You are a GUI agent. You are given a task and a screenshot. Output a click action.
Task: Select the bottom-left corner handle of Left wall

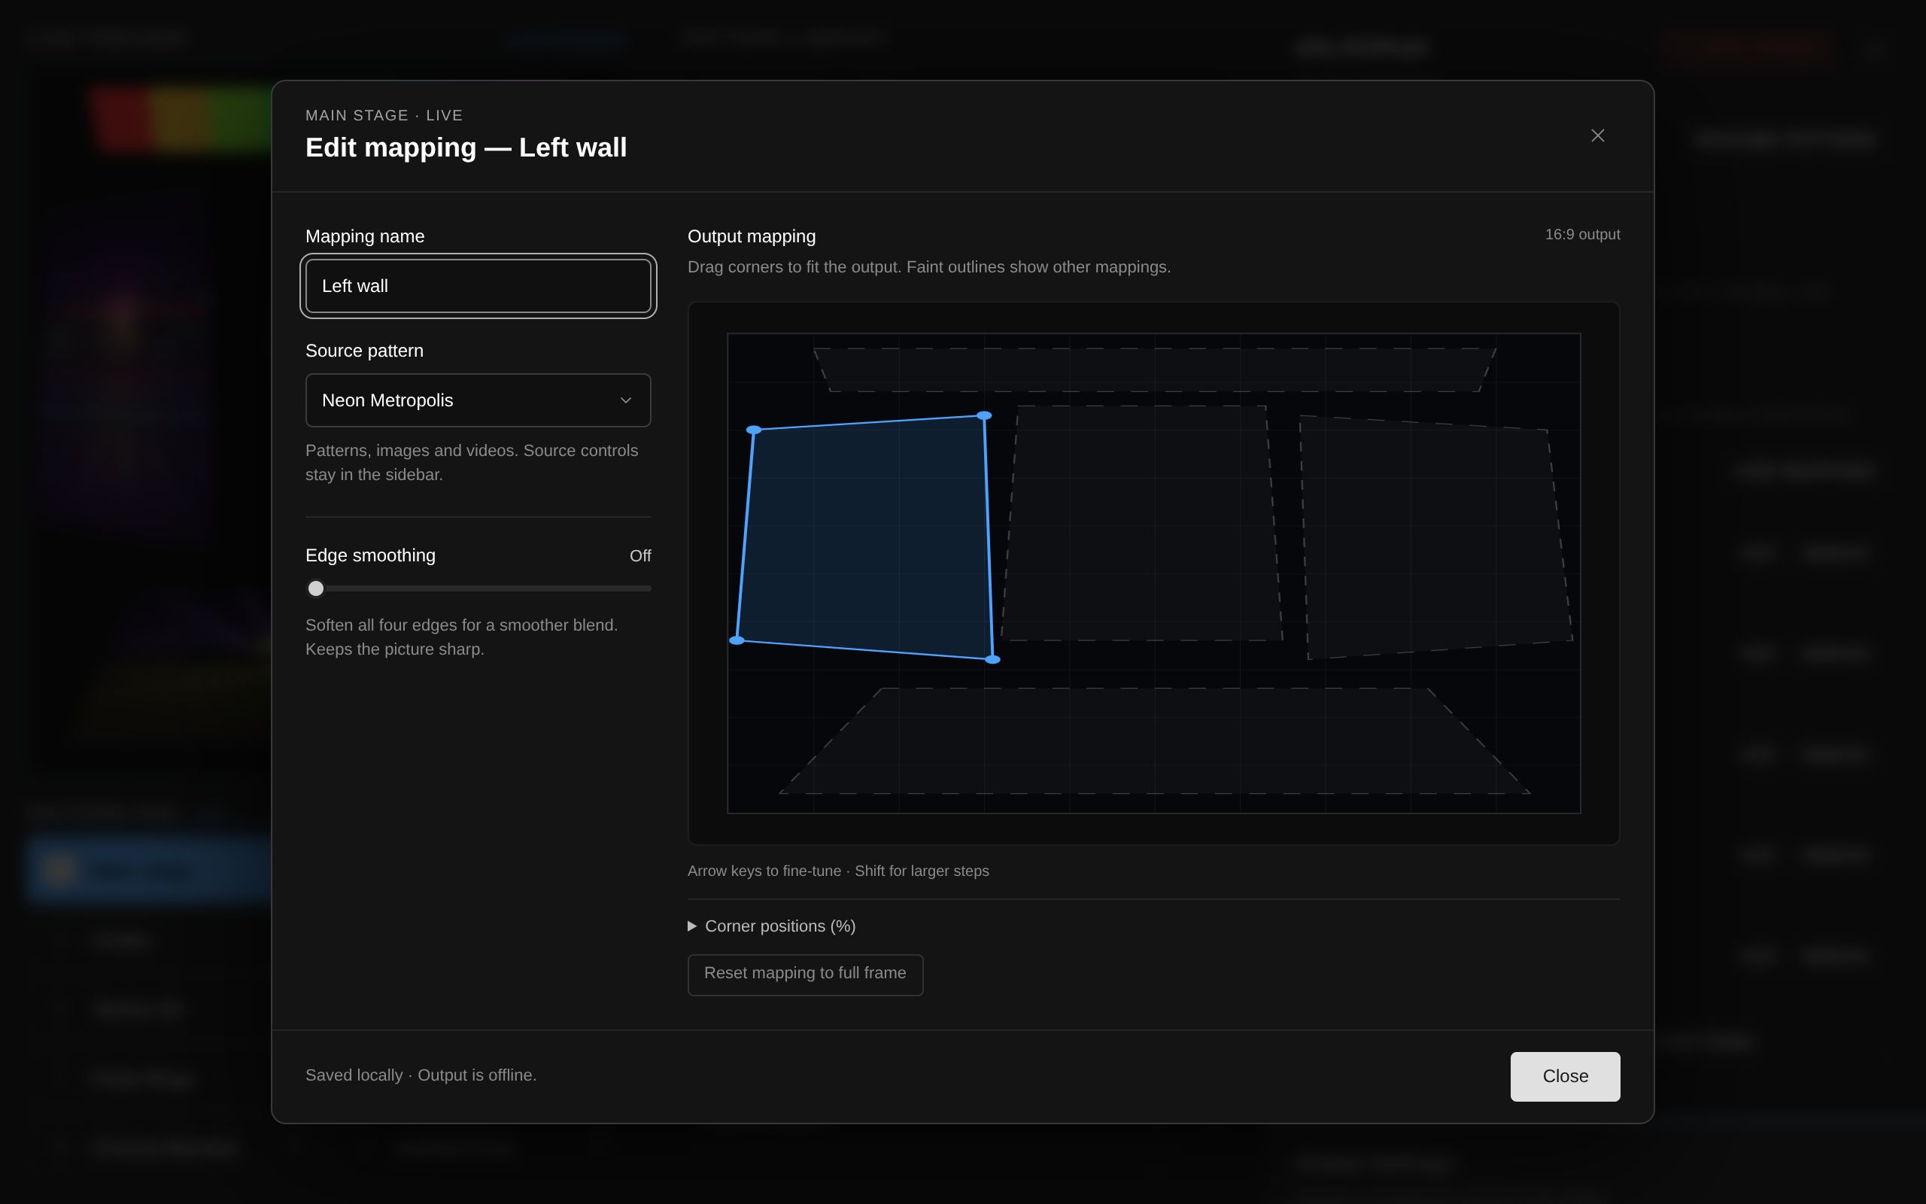737,640
